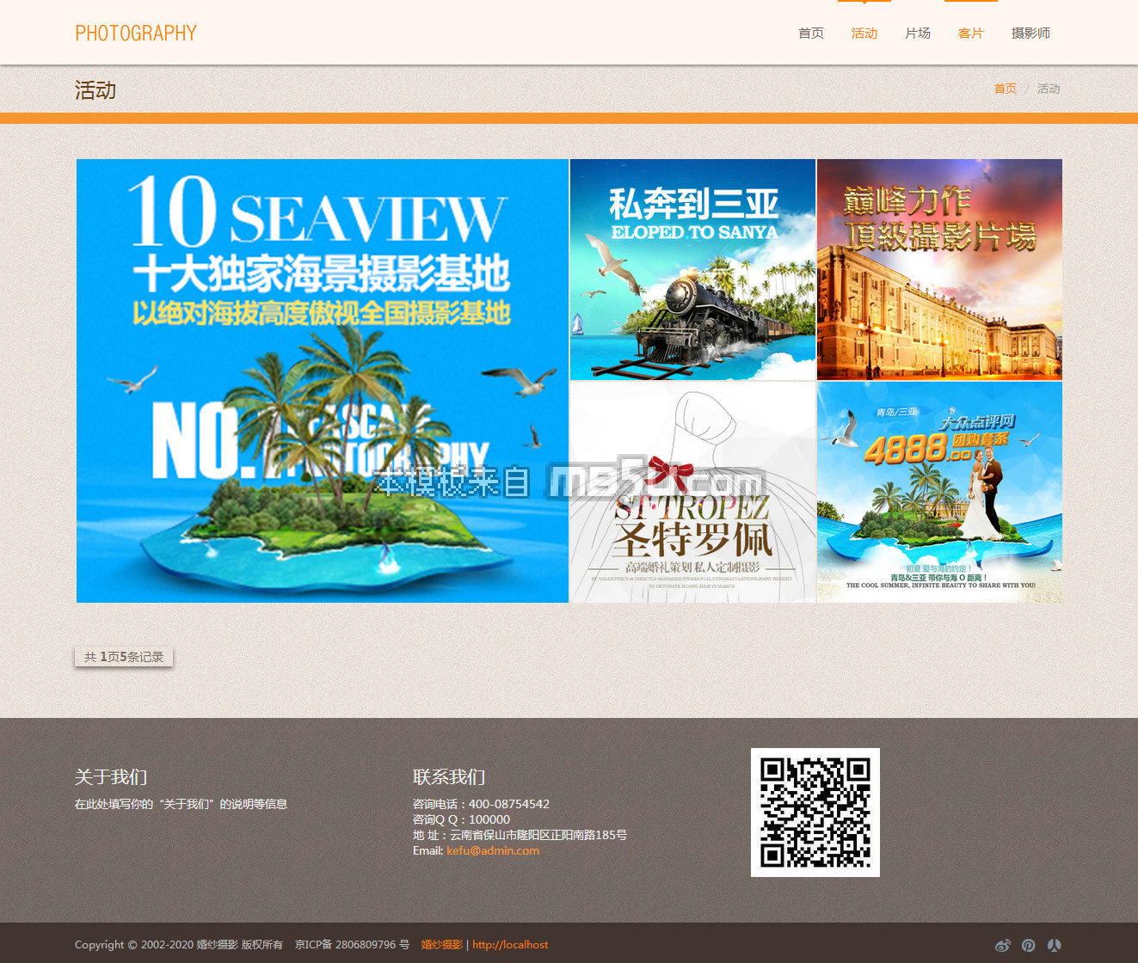Open the 片场 navigation item
1138x963 pixels.
tap(917, 34)
